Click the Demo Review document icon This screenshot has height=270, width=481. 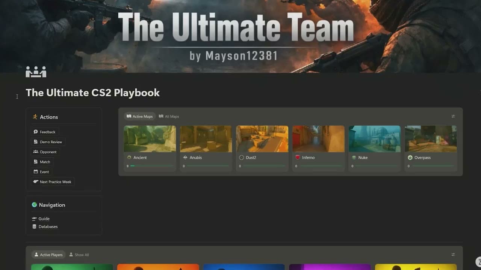click(36, 142)
